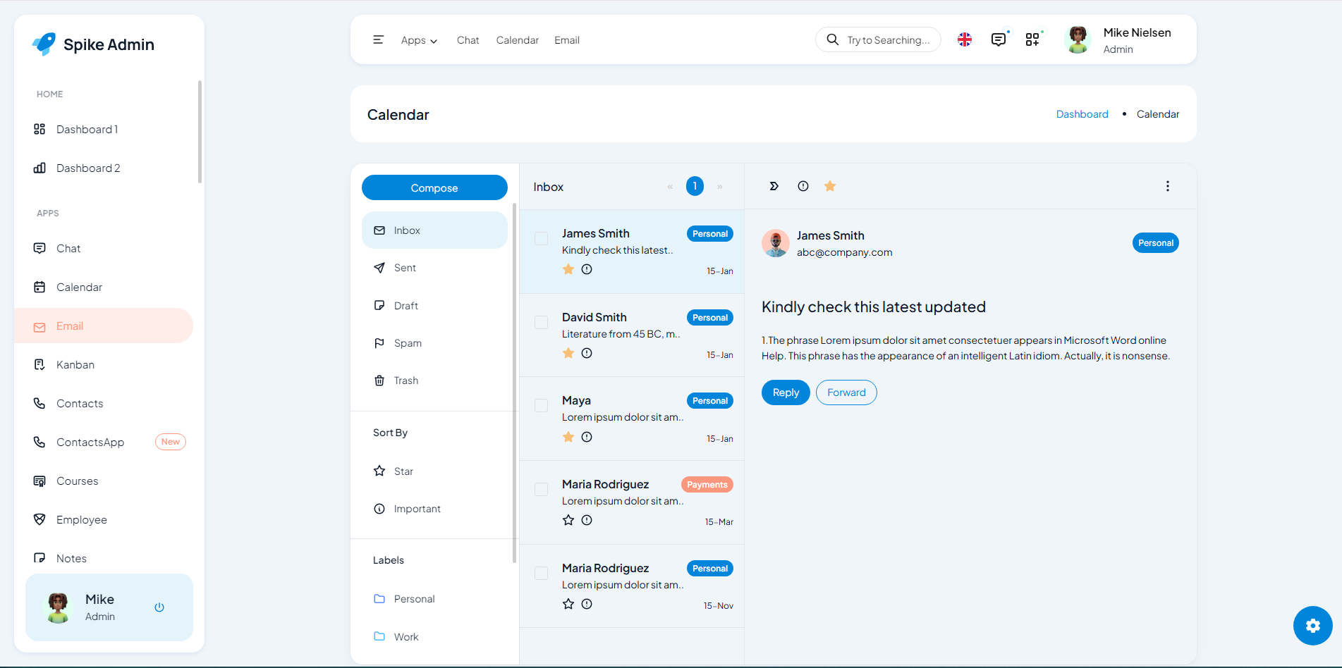Click the Dashboard breadcrumb link
The image size is (1342, 668).
(1082, 113)
